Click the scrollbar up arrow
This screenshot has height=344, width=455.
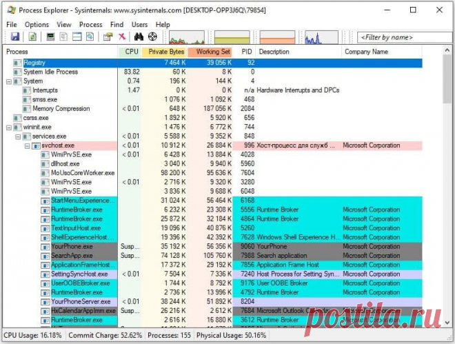click(x=447, y=50)
